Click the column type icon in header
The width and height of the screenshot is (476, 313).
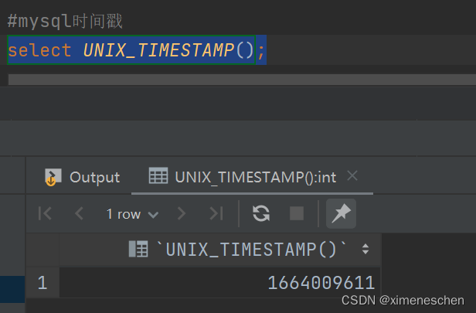click(138, 249)
